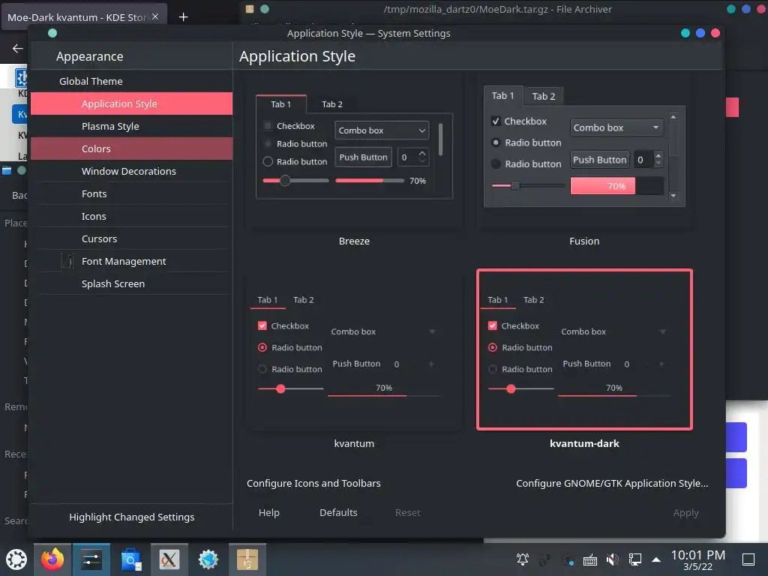Viewport: 768px width, 576px height.
Task: Click the Reset button
Action: (407, 513)
